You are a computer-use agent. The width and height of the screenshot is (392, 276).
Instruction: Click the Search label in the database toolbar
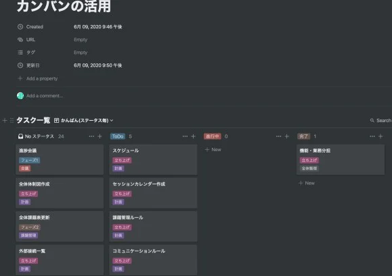(384, 121)
